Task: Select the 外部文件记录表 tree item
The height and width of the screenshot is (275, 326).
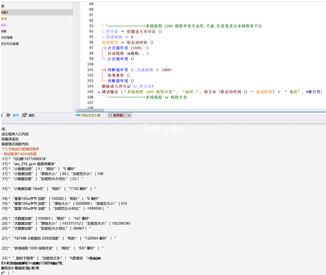Action: [x=10, y=44]
